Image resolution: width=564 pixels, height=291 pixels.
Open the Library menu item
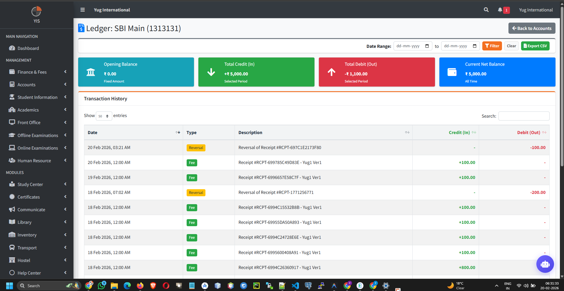click(24, 222)
